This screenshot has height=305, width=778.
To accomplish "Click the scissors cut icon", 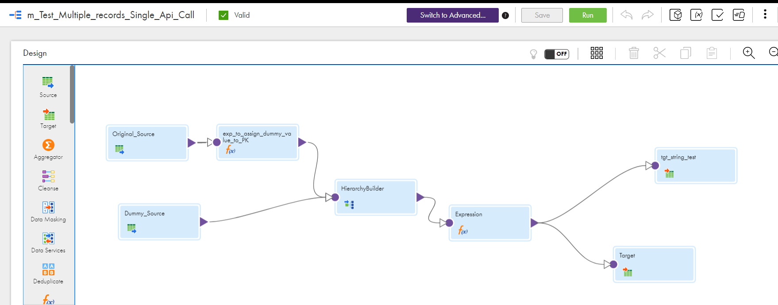I will 659,53.
